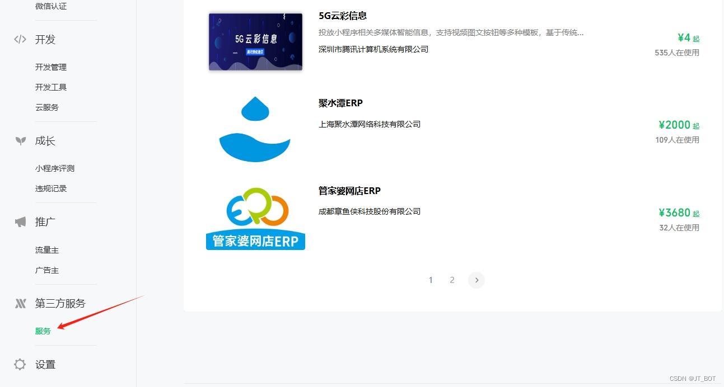Click the code brackets icon beside 开发
Viewport: 724px width, 387px height.
click(x=20, y=39)
